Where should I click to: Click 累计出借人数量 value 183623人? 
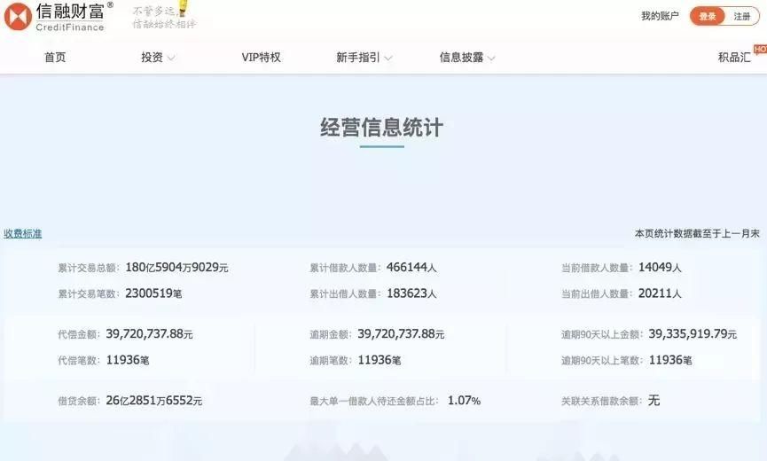[411, 293]
